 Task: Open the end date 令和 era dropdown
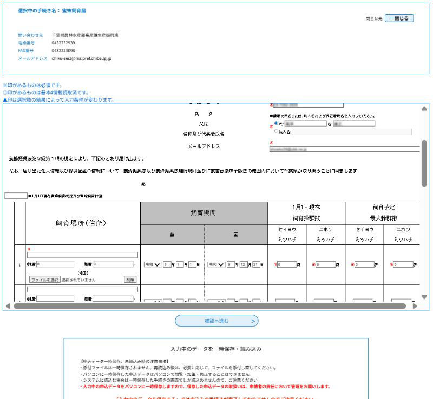tap(216, 264)
